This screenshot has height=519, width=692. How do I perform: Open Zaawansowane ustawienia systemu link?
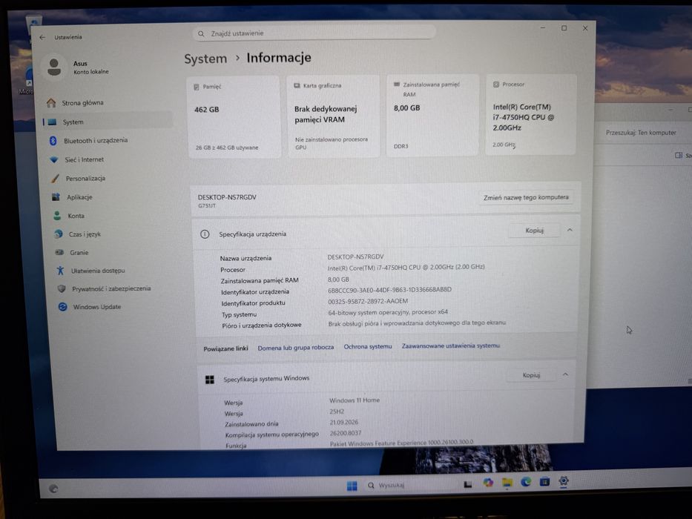tap(451, 346)
